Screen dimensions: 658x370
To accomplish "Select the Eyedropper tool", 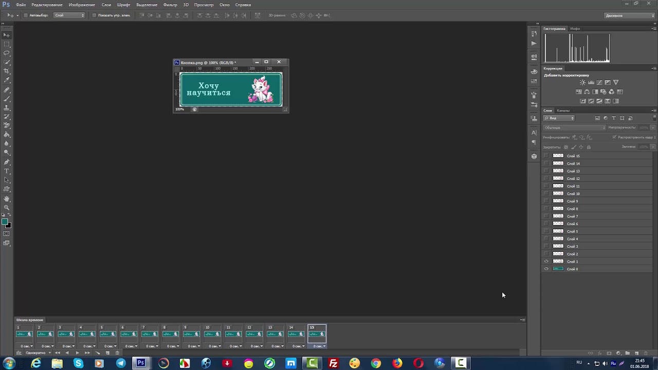I will [x=7, y=80].
